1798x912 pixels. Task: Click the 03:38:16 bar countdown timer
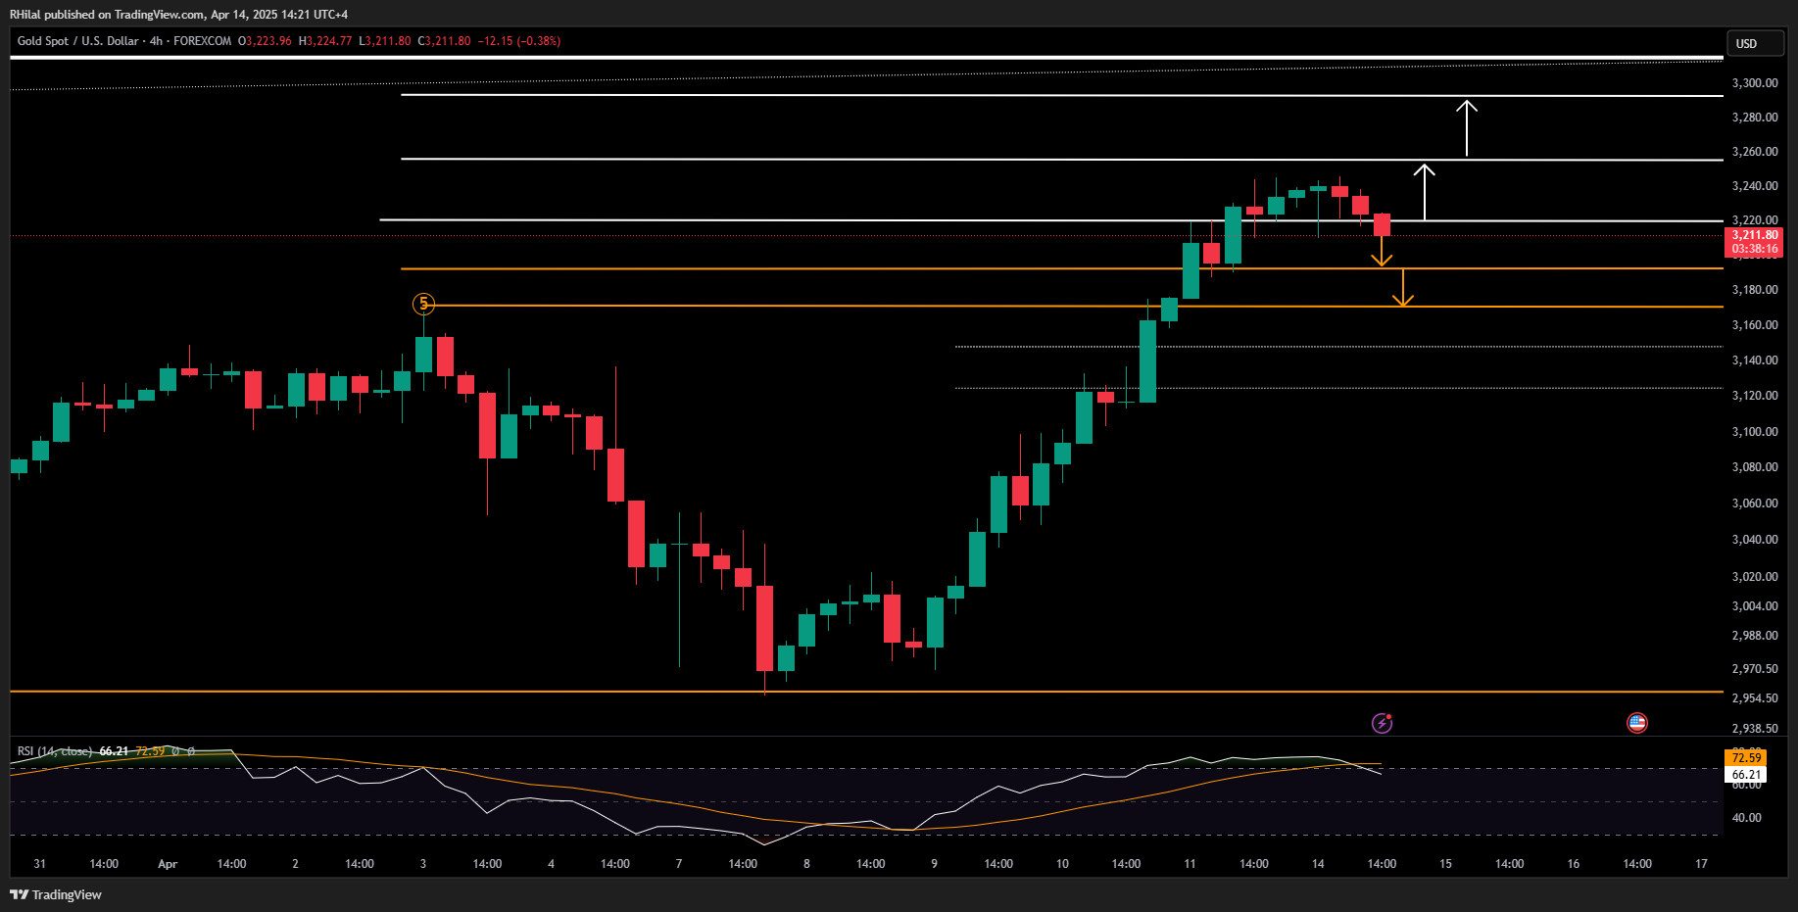coord(1754,249)
